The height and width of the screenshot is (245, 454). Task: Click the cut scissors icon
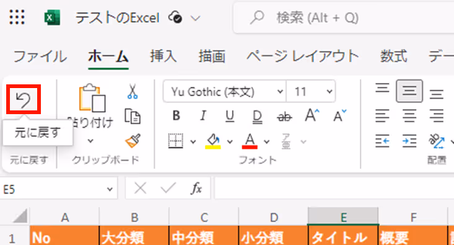(133, 91)
